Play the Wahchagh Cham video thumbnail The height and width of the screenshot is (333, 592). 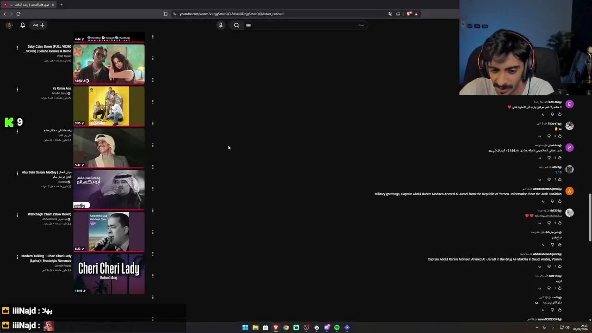[109, 232]
